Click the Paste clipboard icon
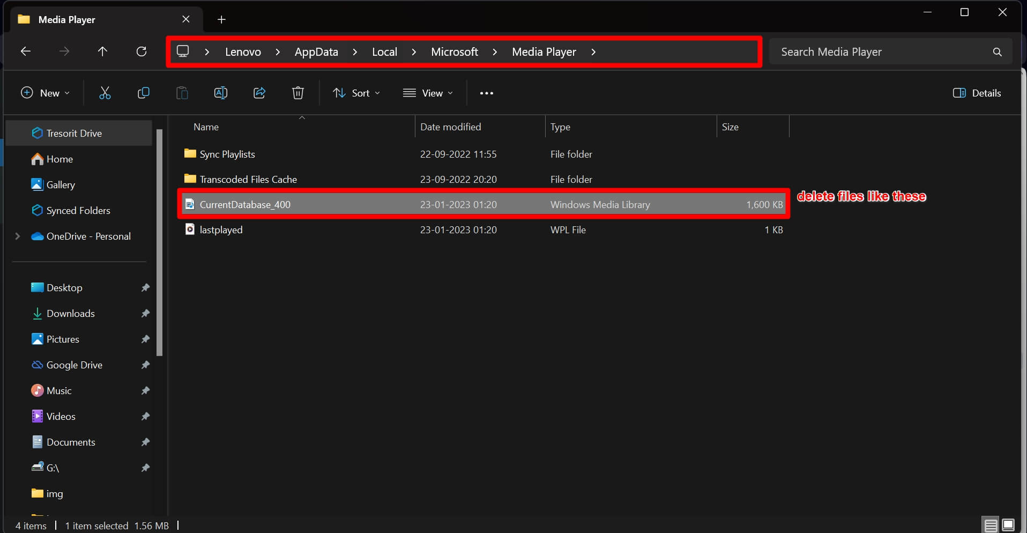This screenshot has width=1027, height=533. pos(182,93)
